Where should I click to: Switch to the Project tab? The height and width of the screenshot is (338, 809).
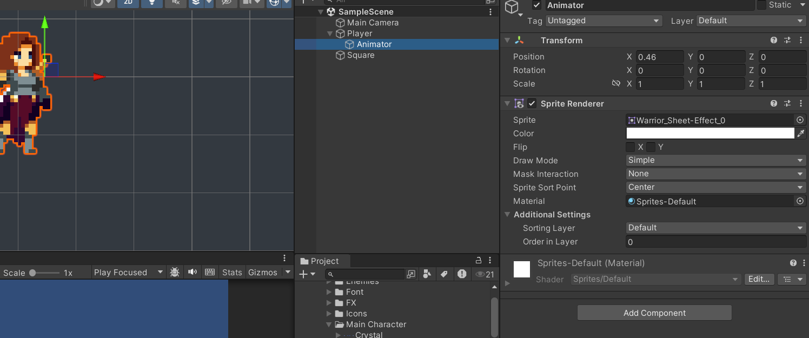tap(322, 261)
